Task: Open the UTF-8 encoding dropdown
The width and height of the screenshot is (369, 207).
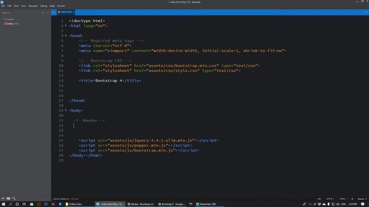Action: coord(330,199)
